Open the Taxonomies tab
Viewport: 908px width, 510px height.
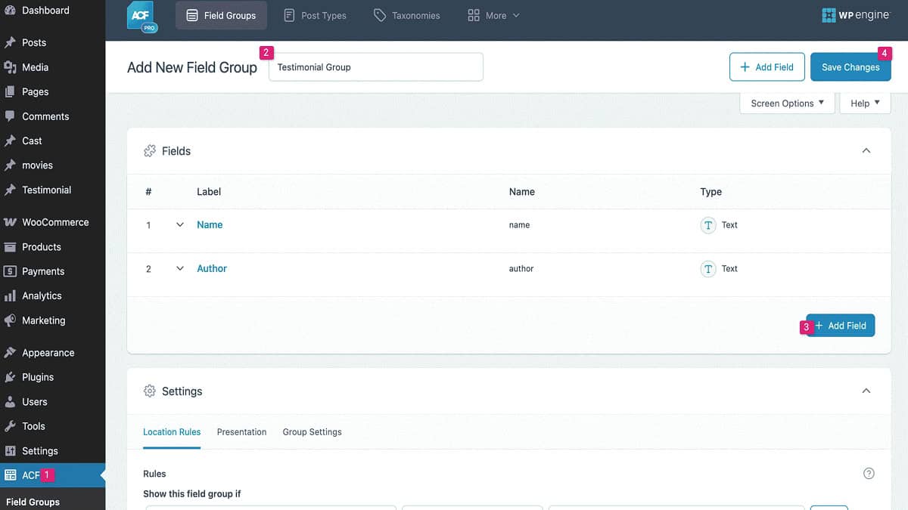point(407,15)
